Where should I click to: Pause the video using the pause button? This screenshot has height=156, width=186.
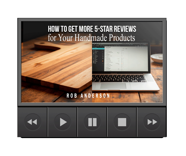click(x=92, y=122)
